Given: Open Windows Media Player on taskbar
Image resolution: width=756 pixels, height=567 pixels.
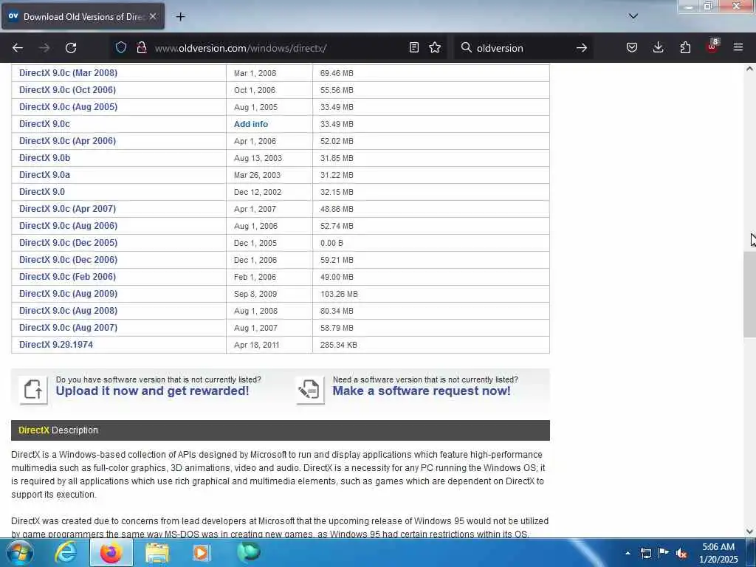Looking at the screenshot, I should (202, 553).
